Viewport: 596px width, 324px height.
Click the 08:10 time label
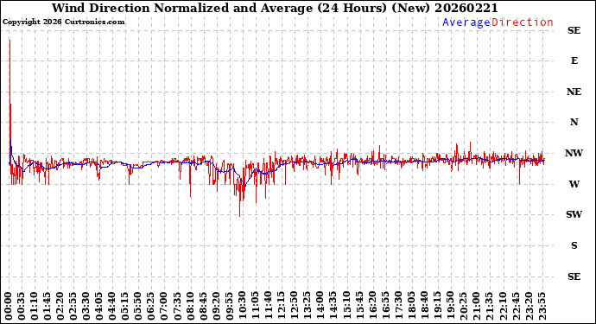(x=190, y=307)
